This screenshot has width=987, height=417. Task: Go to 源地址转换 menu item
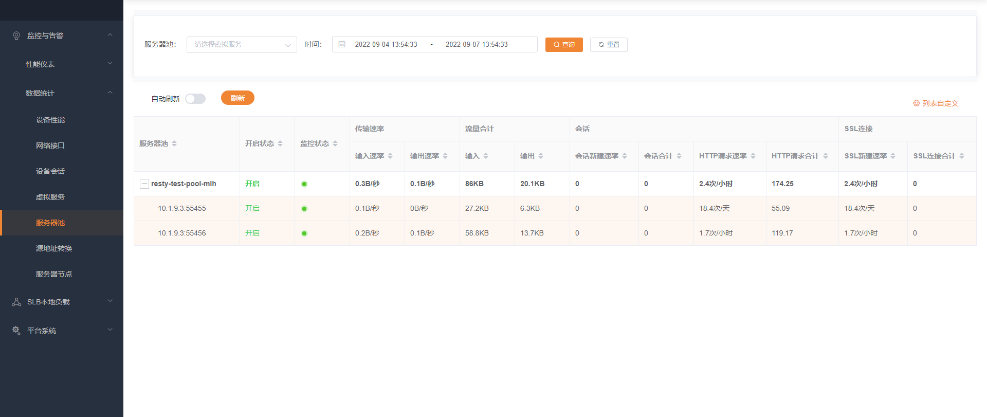(x=54, y=248)
